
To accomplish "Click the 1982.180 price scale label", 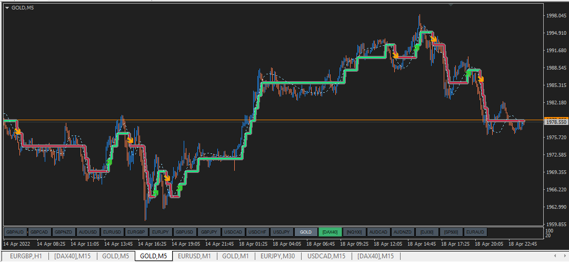I will [x=555, y=103].
